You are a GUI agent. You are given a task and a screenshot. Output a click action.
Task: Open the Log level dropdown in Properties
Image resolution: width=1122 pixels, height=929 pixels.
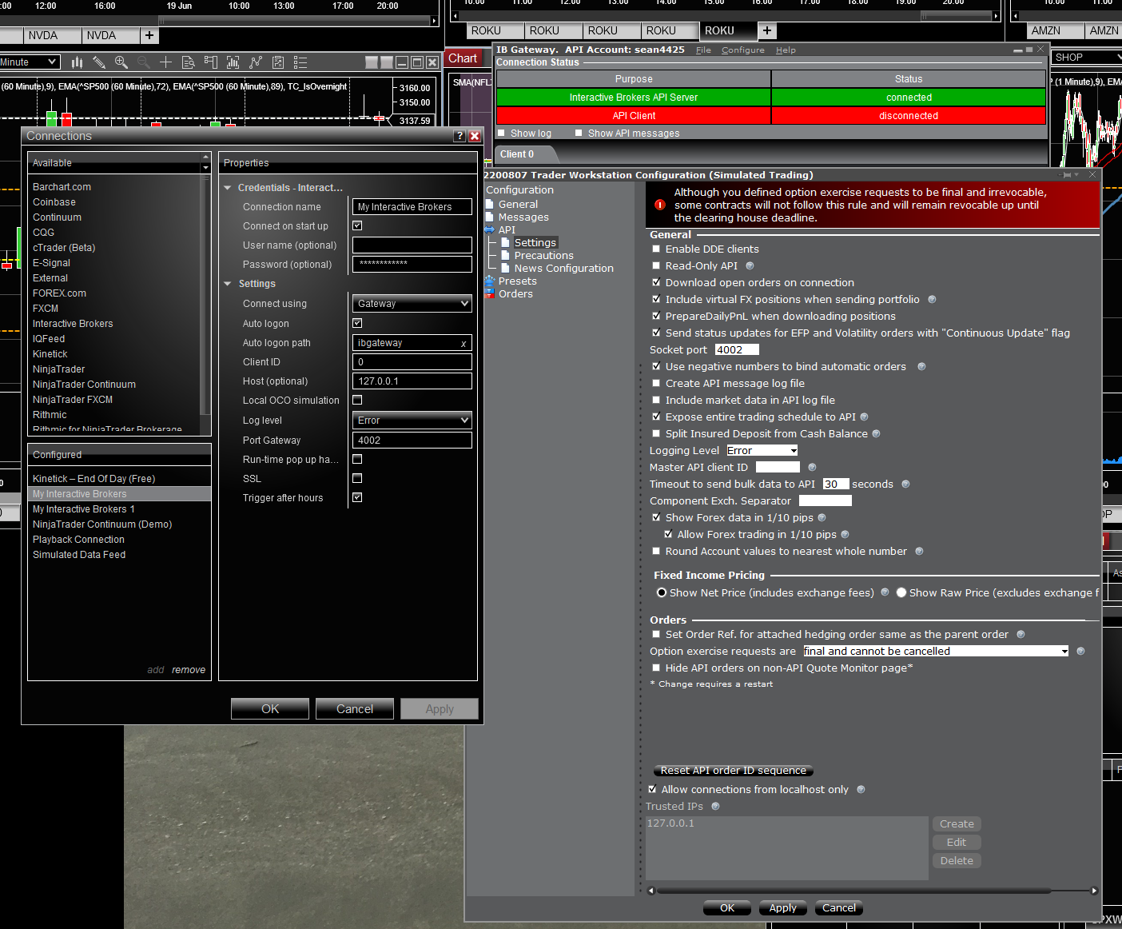pos(412,421)
